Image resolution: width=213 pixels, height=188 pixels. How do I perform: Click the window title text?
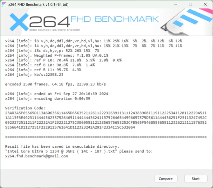pos(38,4)
